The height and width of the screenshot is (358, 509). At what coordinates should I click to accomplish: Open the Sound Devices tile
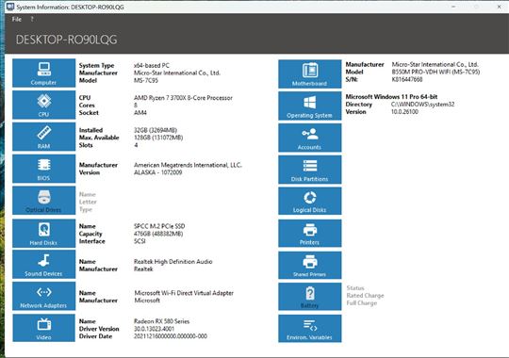coord(43,264)
